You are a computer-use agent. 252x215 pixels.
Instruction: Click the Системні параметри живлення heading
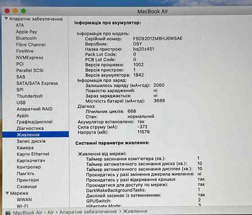point(112,143)
